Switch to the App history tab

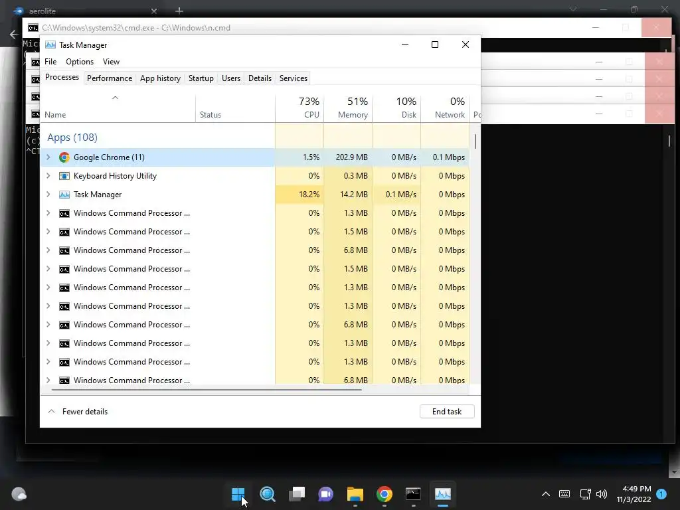160,78
